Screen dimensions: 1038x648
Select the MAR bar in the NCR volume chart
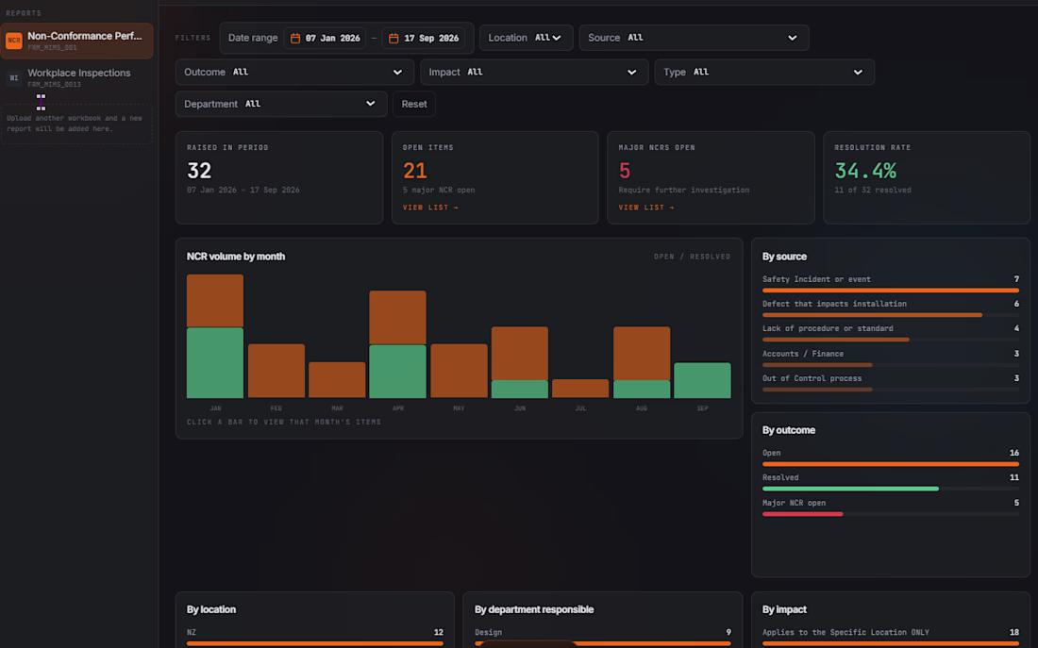(337, 380)
